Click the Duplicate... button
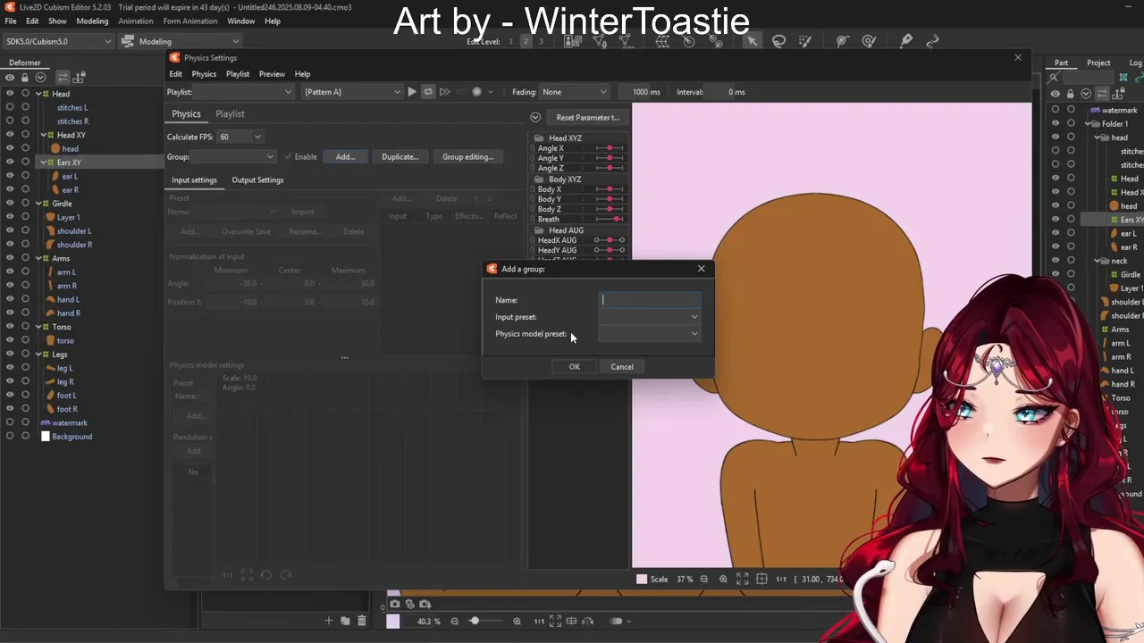1144x643 pixels. [400, 157]
